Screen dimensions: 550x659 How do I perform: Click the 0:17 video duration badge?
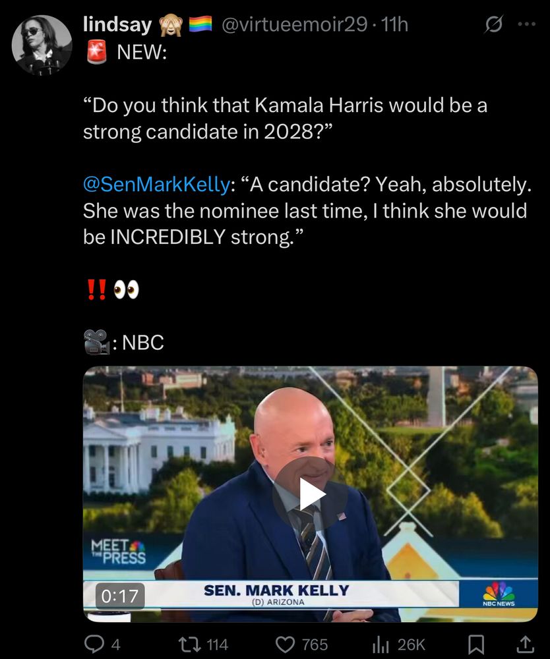tap(120, 596)
